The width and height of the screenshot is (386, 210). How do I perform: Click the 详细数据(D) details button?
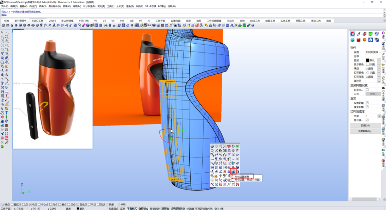pyautogui.click(x=365, y=131)
